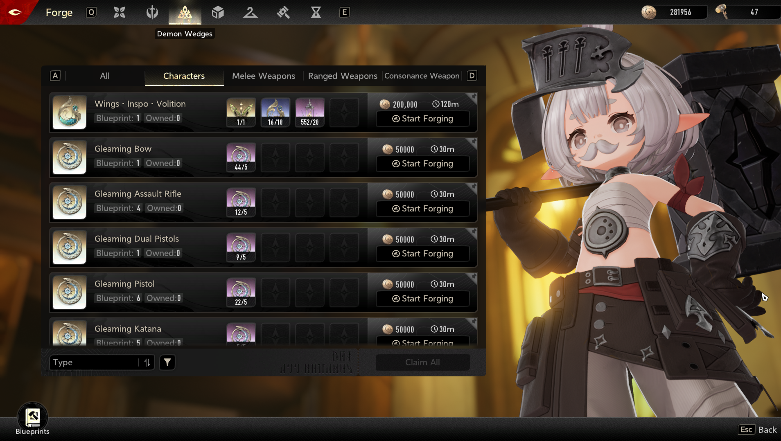Viewport: 781px width, 441px height.
Task: Open the hourglass Forge category
Action: pyautogui.click(x=316, y=12)
